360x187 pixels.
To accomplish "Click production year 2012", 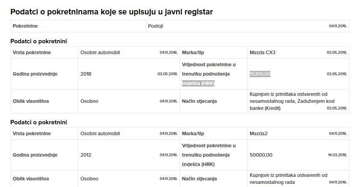I will click(x=86, y=155).
